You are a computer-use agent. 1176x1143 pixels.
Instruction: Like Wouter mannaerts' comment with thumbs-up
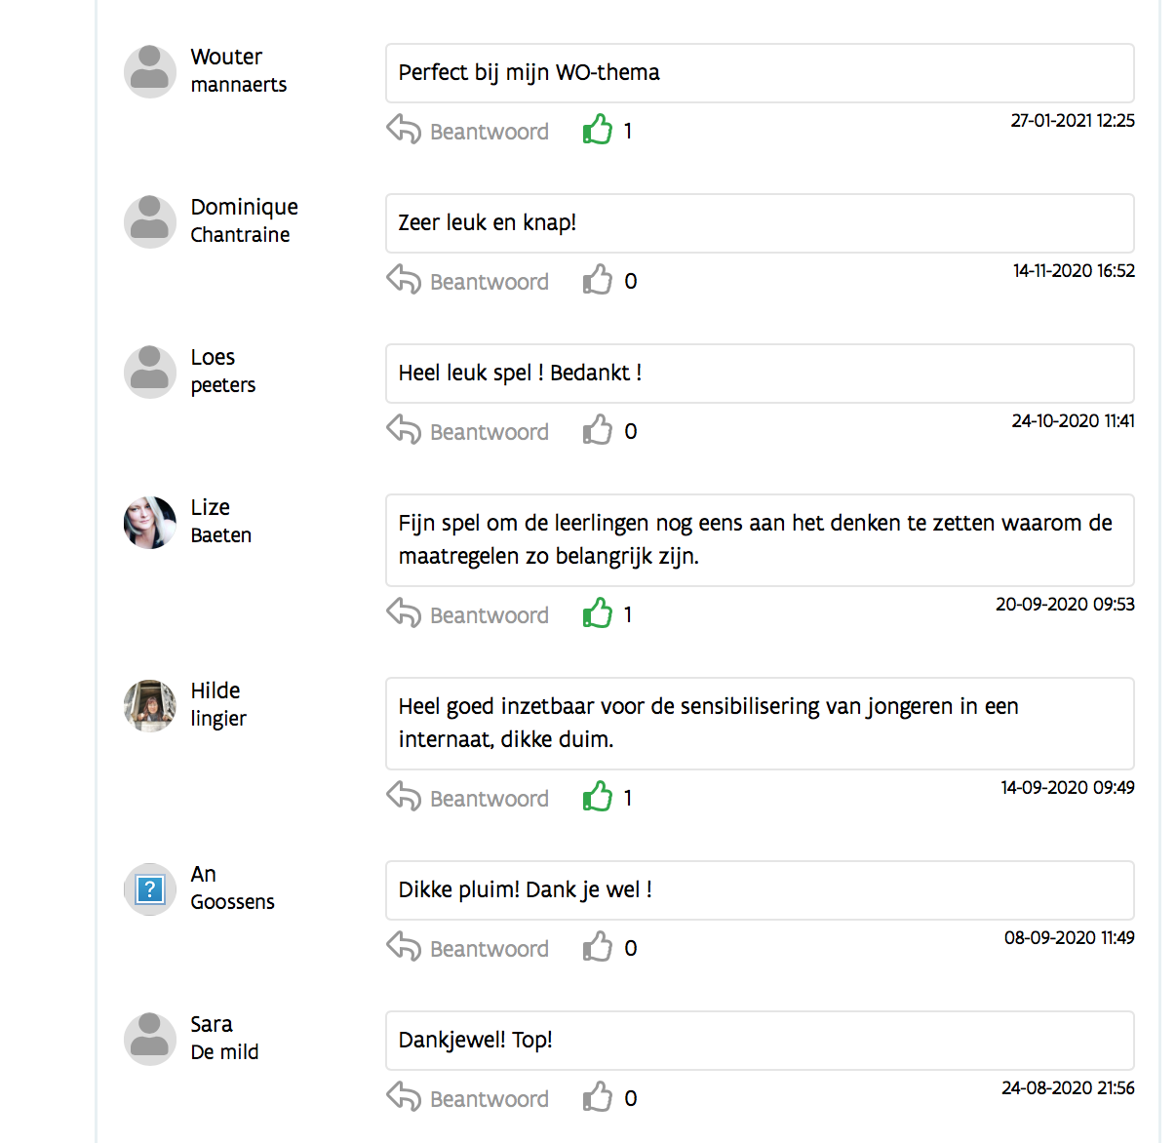597,130
